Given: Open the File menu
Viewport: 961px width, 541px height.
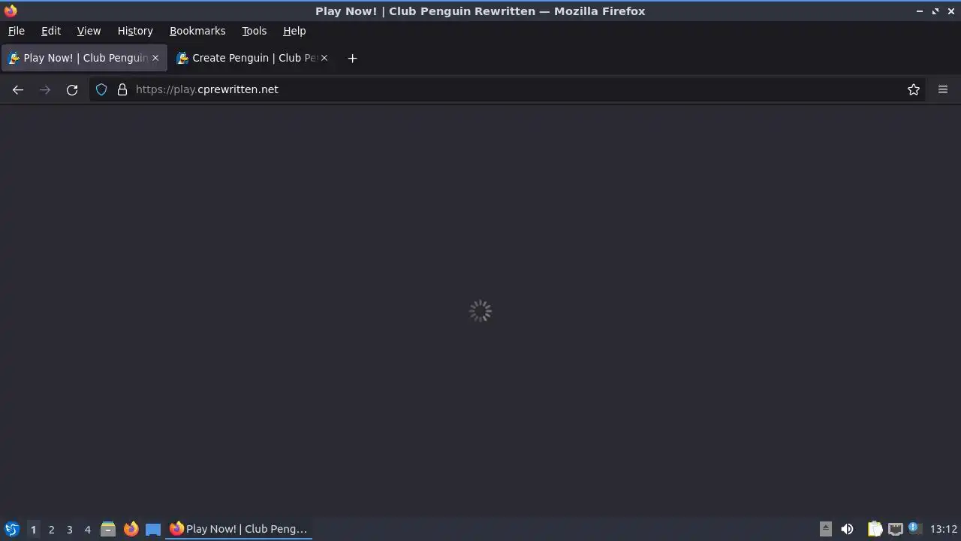Looking at the screenshot, I should 16,31.
